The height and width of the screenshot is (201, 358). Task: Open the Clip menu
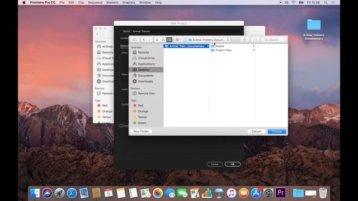click(x=81, y=2)
